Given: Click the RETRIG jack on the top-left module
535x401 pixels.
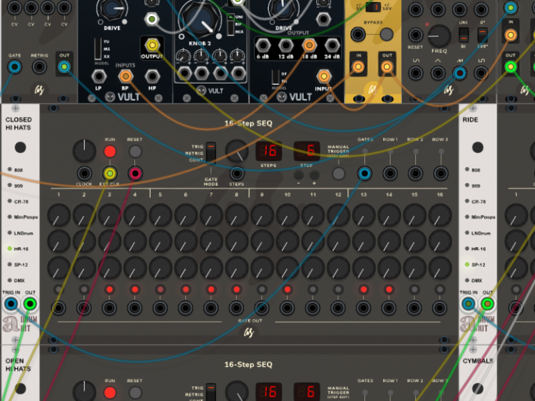Looking at the screenshot, I should (39, 67).
